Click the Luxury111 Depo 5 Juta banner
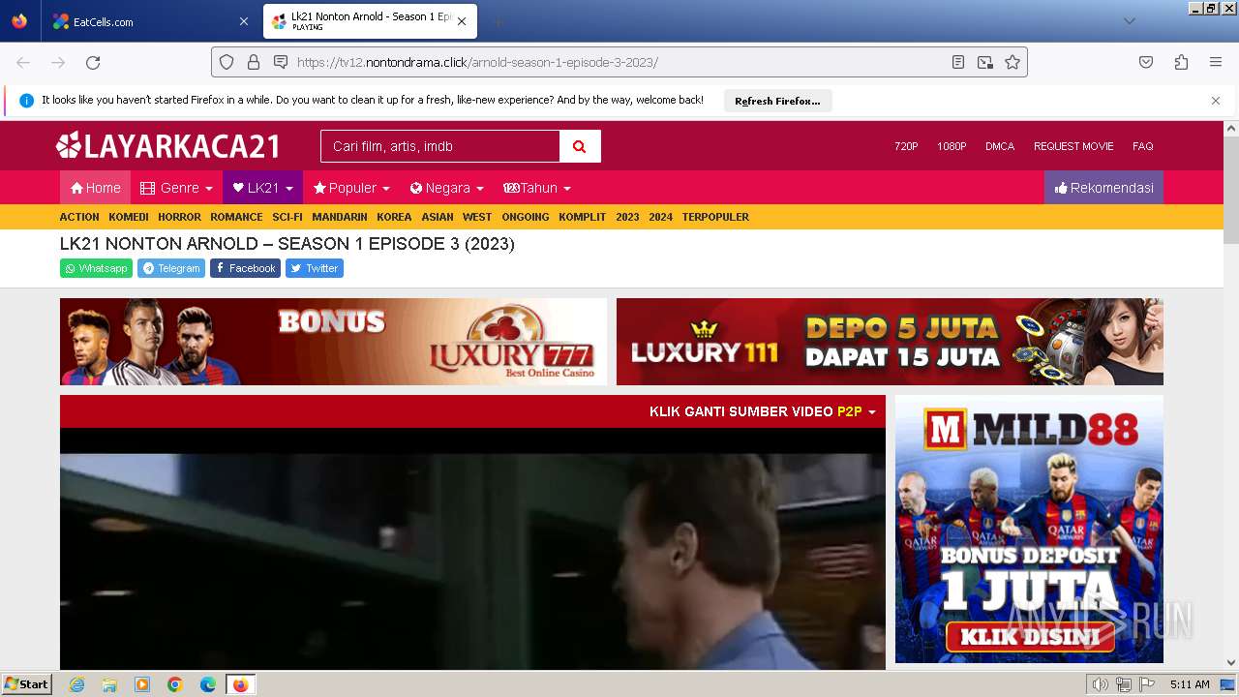This screenshot has width=1239, height=697. (x=890, y=342)
